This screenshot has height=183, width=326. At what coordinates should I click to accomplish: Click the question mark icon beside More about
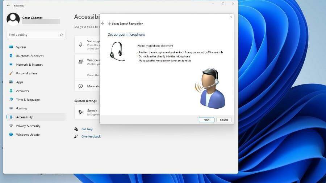coord(80,86)
